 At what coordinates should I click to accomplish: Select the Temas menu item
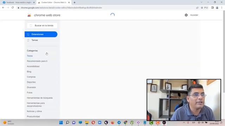(34, 40)
